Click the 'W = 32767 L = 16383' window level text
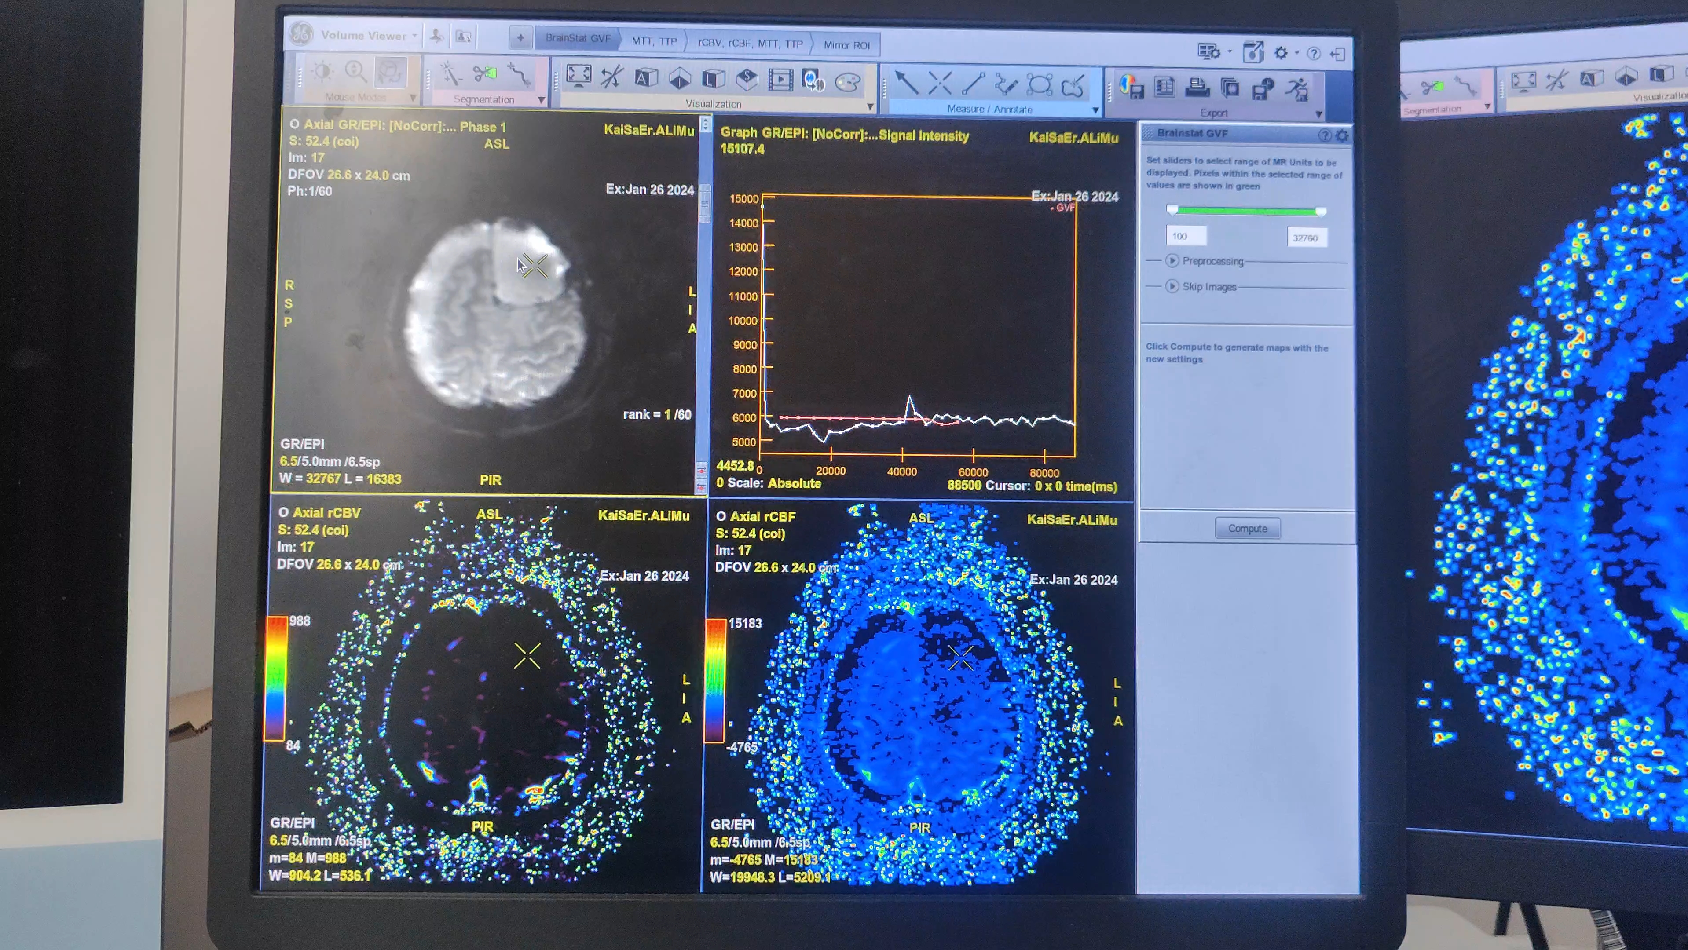The image size is (1688, 950). [x=340, y=479]
